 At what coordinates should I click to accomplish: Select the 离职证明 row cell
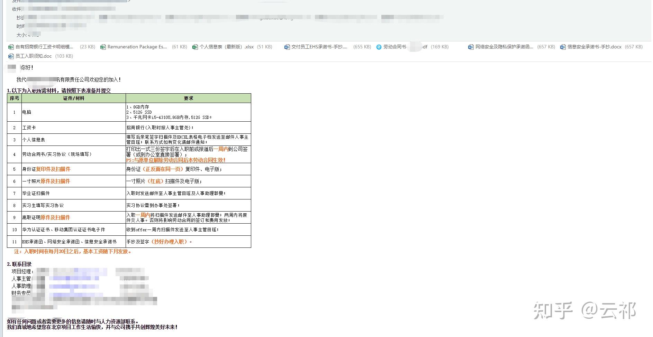tap(73, 217)
